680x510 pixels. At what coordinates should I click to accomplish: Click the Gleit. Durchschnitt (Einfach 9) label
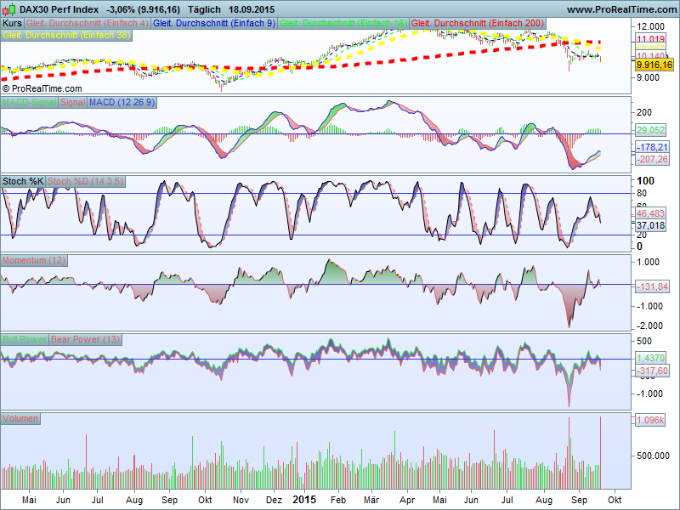(214, 23)
